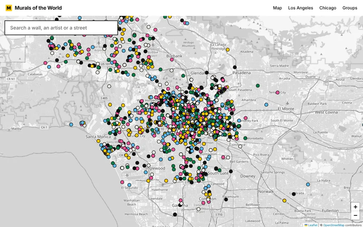Viewport: 363px width, 227px height.
Task: Zoom in with the plus button
Action: point(355,207)
